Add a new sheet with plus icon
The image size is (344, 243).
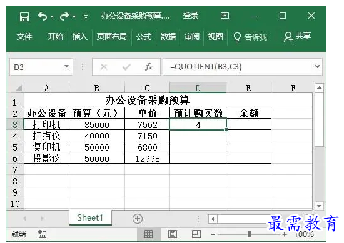pos(138,219)
